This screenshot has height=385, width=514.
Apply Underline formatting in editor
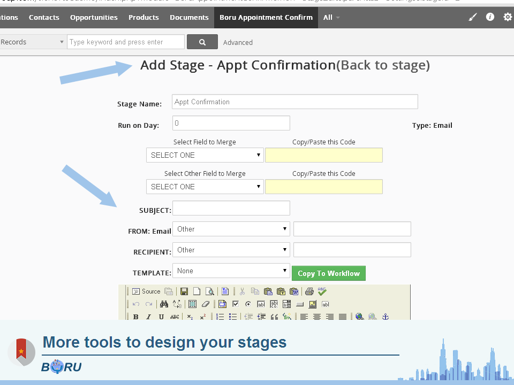point(161,317)
